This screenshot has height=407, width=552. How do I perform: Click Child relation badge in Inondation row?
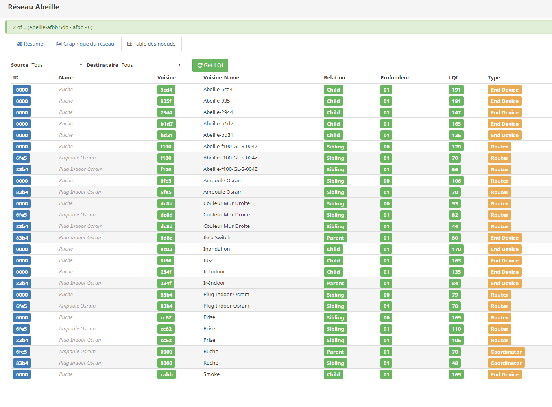click(x=333, y=249)
